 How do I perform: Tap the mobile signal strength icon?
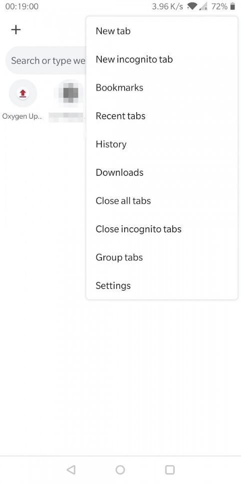point(204,7)
